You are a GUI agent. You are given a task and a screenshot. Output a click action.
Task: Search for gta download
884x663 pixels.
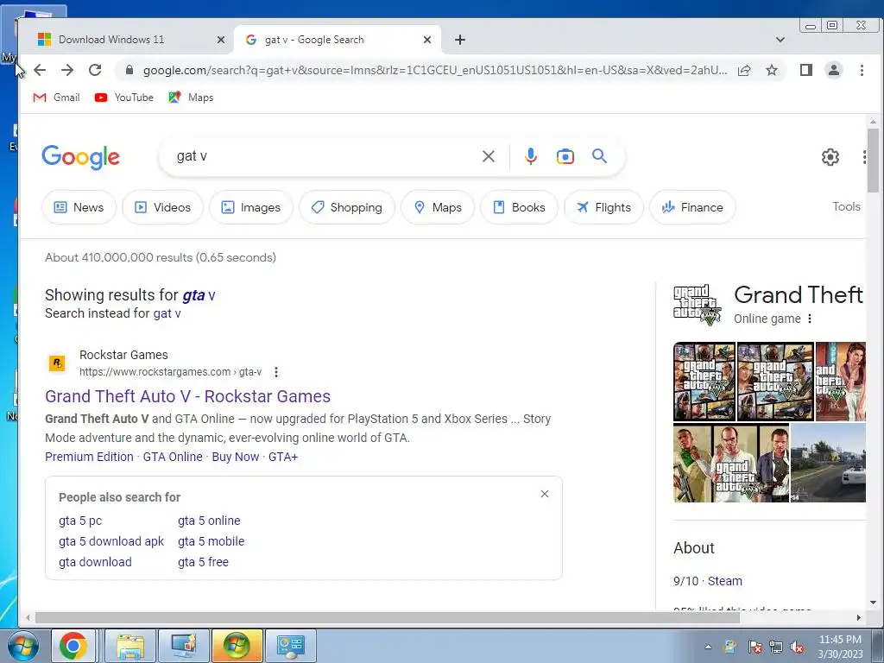point(95,562)
